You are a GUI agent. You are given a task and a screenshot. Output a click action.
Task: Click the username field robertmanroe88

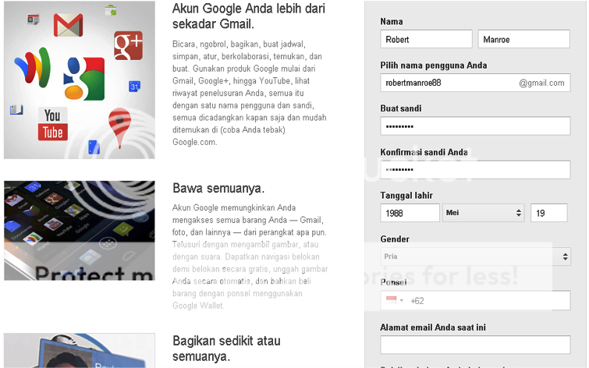point(476,83)
